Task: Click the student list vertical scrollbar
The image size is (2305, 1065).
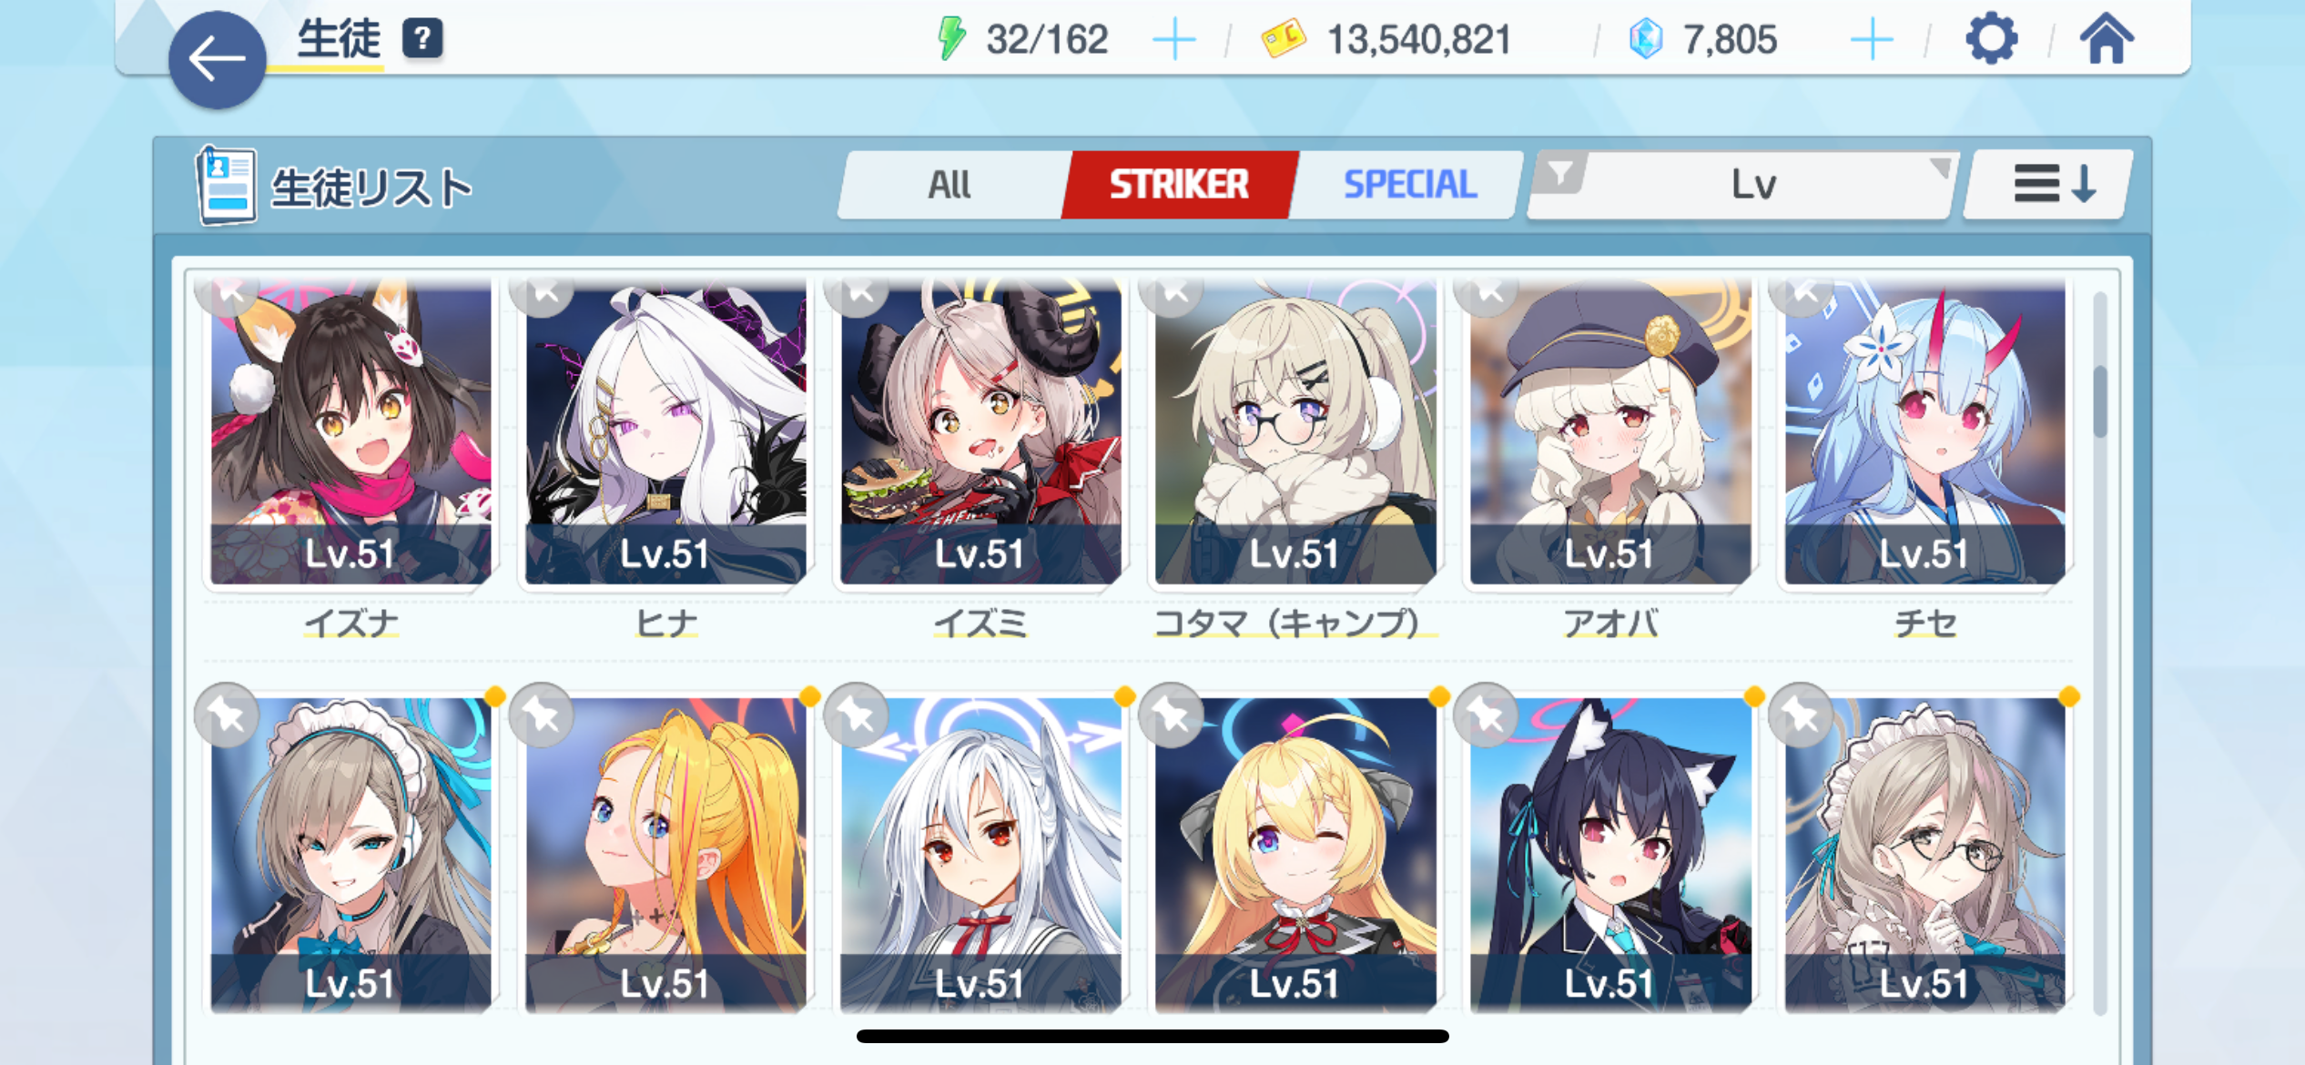Action: coord(2099,651)
